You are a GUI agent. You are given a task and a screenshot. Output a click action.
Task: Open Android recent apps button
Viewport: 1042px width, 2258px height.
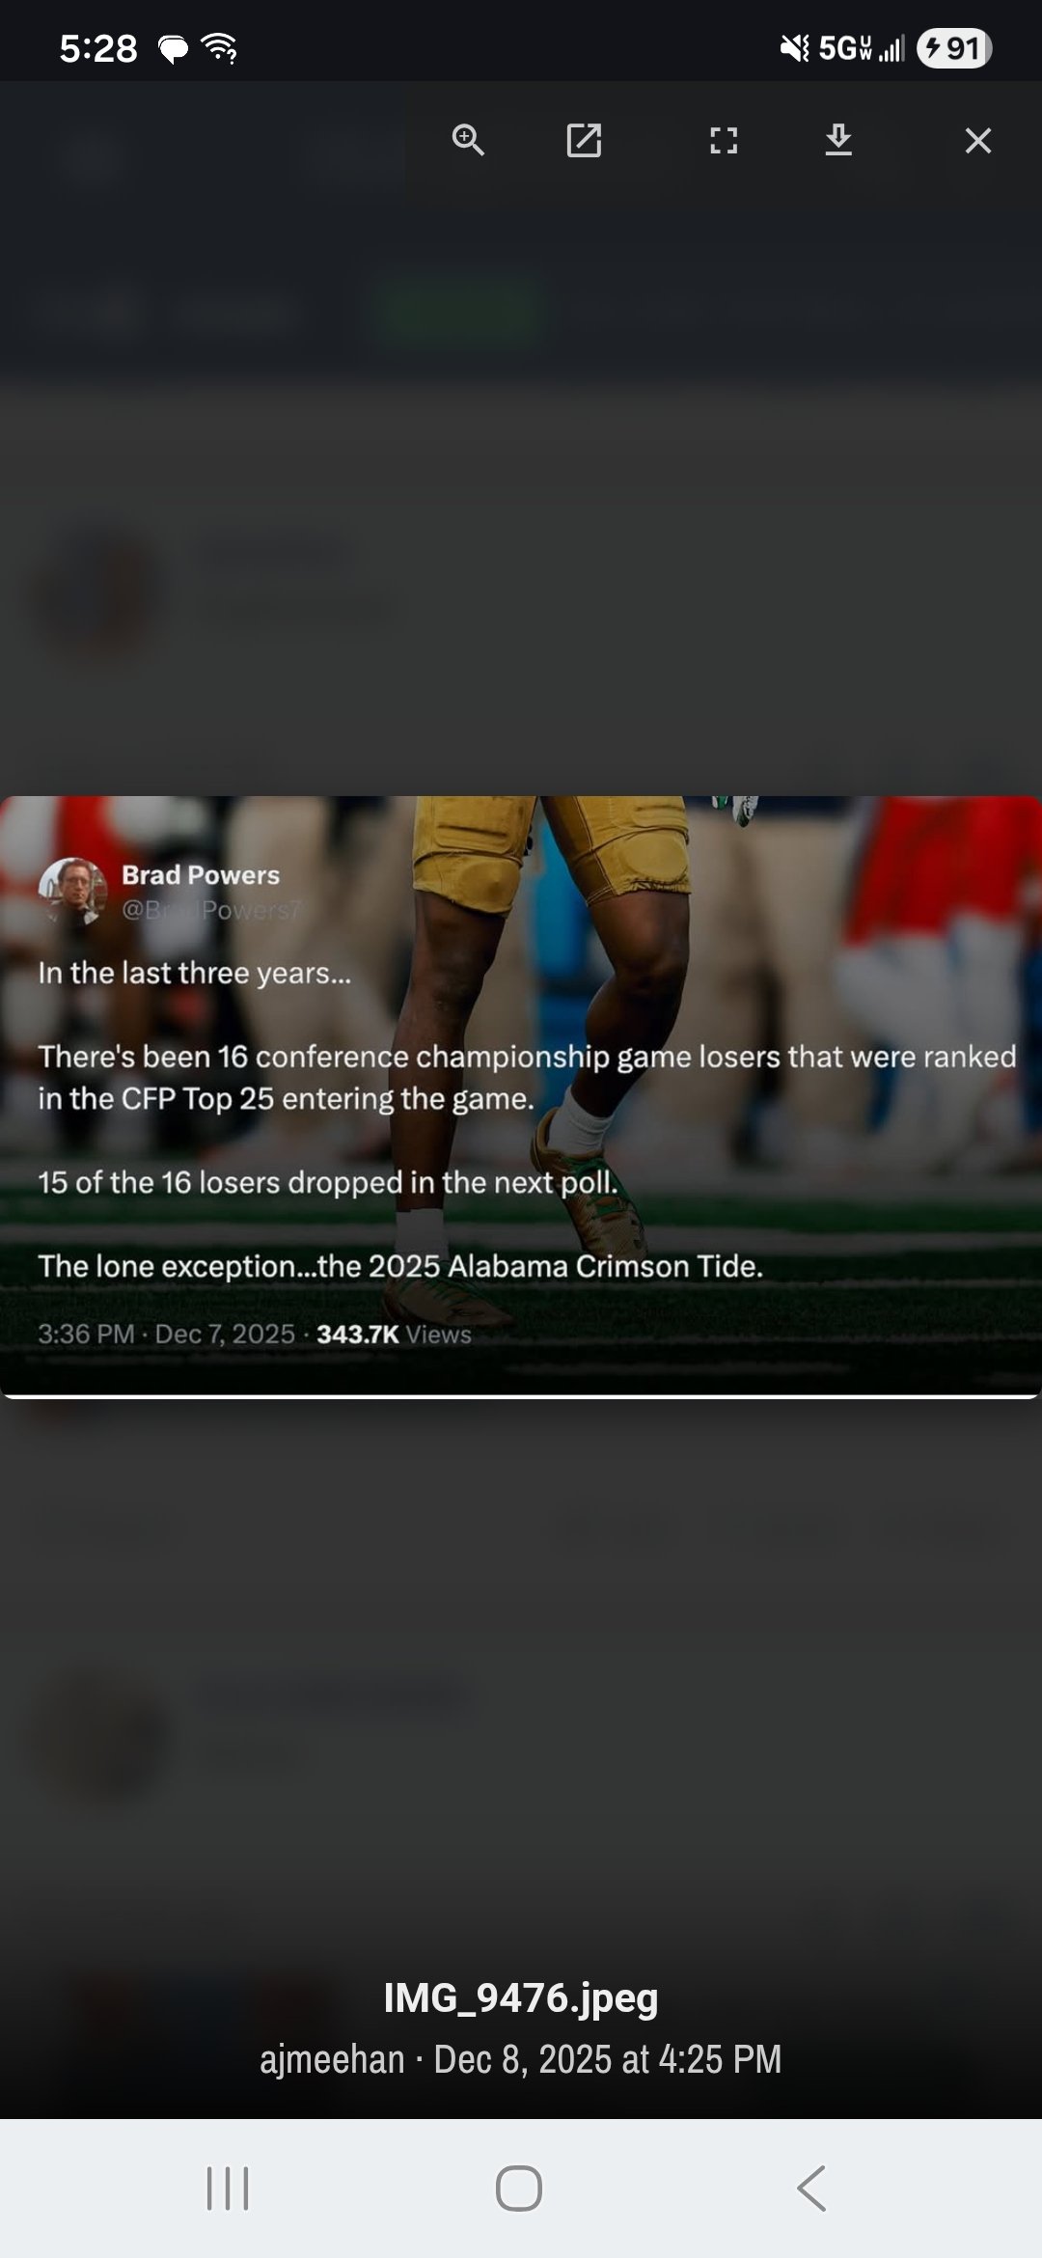click(228, 2189)
